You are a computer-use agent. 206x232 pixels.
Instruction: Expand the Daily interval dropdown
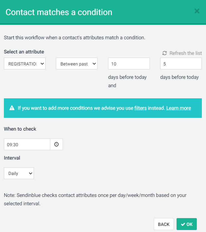19,173
